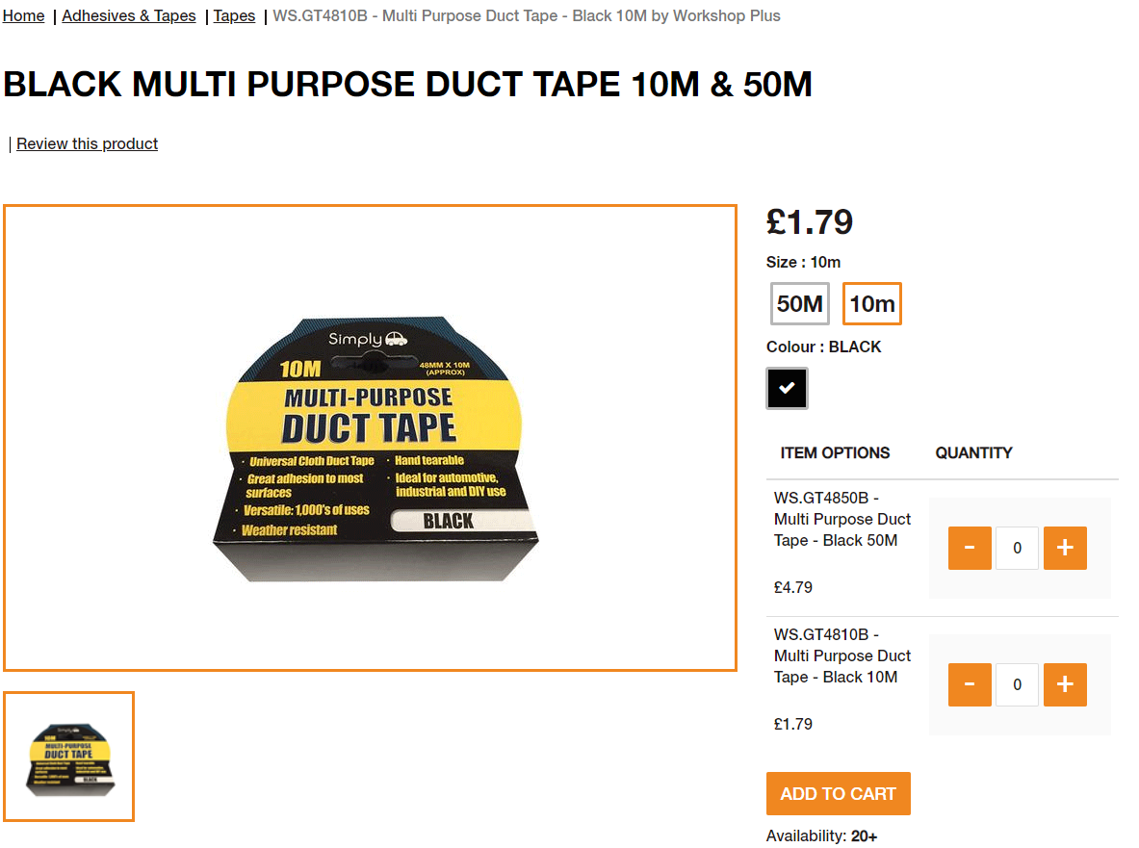Image resolution: width=1139 pixels, height=848 pixels.
Task: Decrease quantity for Black 10M tape
Action: tap(969, 684)
